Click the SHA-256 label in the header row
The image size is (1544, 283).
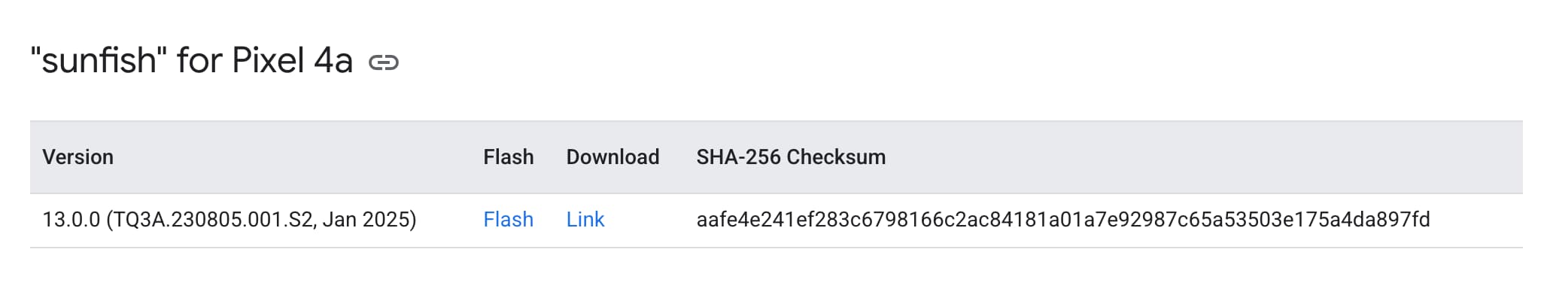tap(738, 157)
